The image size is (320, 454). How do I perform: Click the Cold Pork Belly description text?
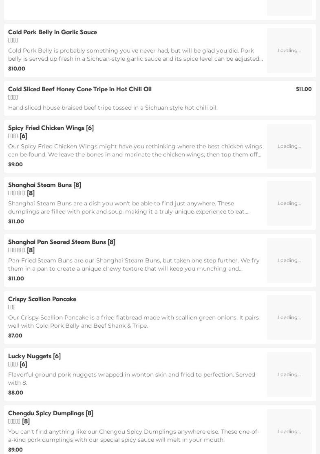[135, 55]
